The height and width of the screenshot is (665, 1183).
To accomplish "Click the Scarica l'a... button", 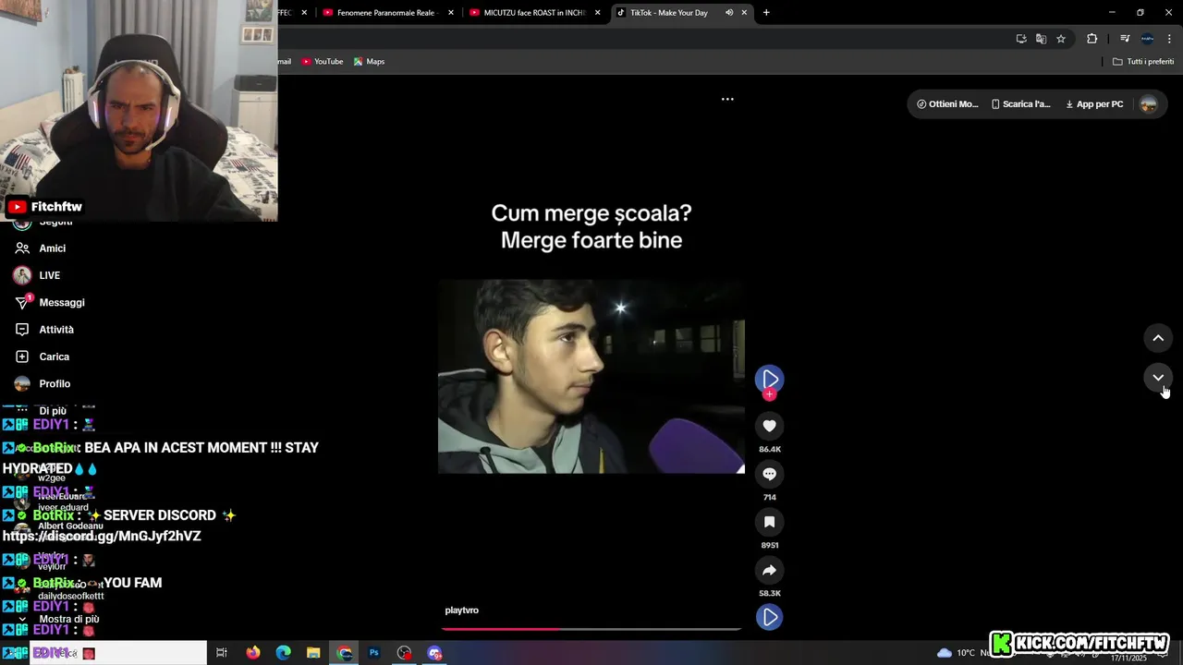I will pyautogui.click(x=1021, y=104).
